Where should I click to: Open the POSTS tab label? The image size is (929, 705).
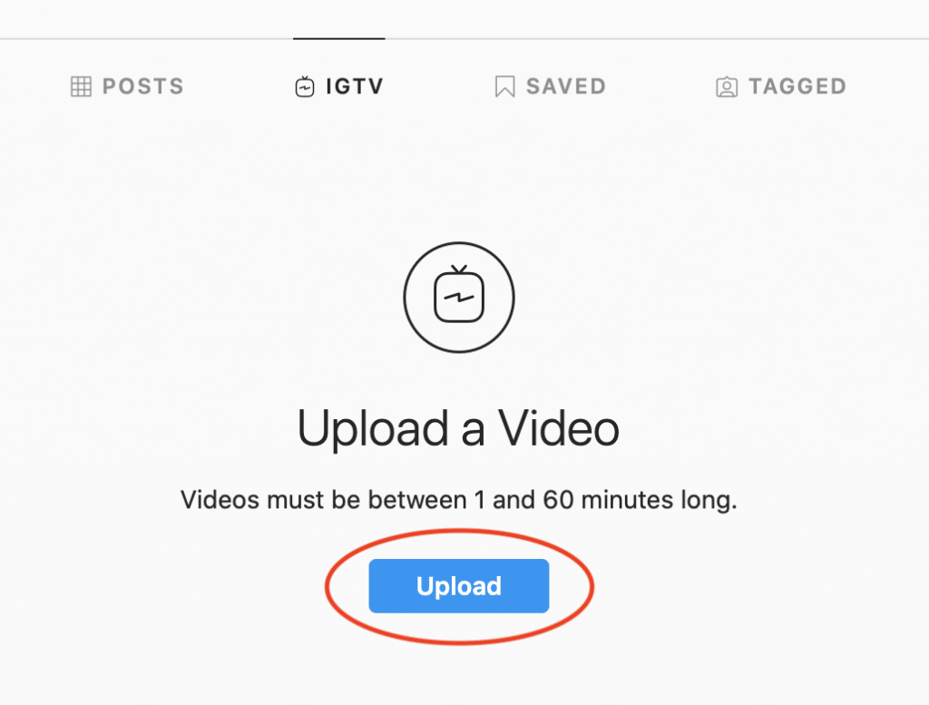coord(143,86)
